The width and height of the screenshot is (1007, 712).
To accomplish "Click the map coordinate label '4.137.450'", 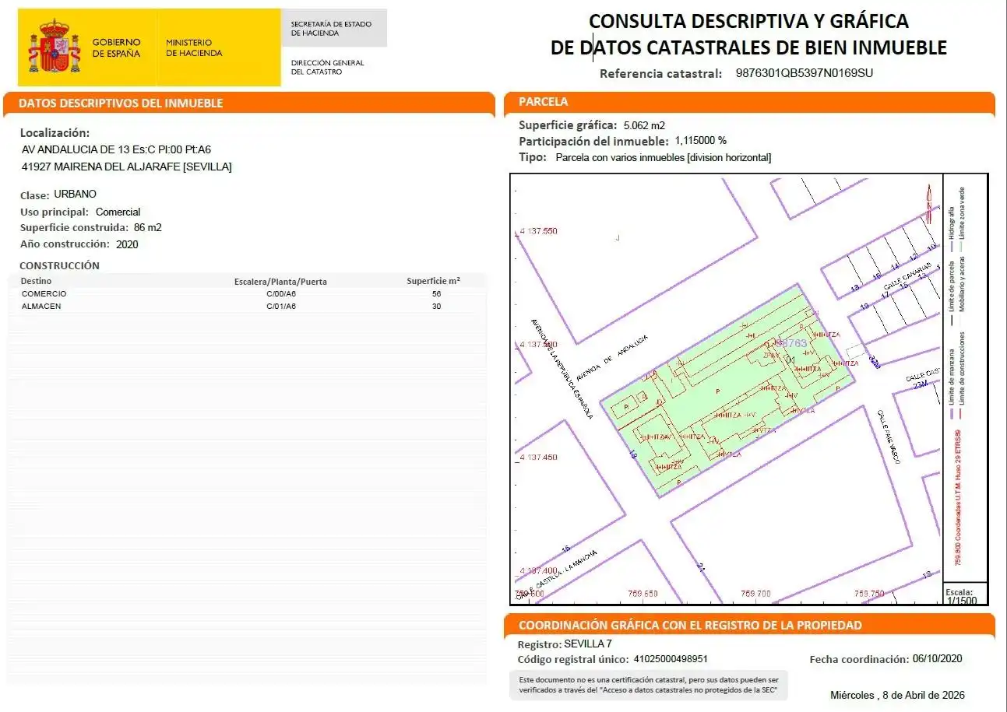I will pyautogui.click(x=537, y=457).
